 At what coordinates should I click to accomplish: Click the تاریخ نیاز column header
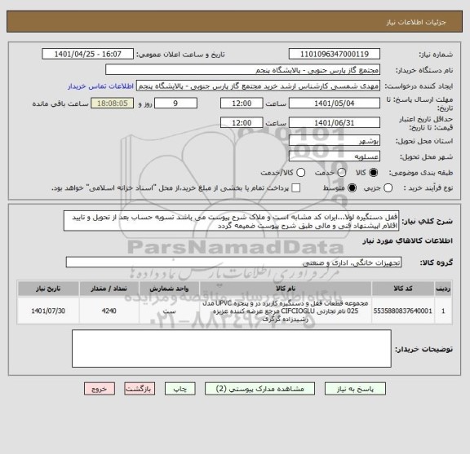[48, 289]
